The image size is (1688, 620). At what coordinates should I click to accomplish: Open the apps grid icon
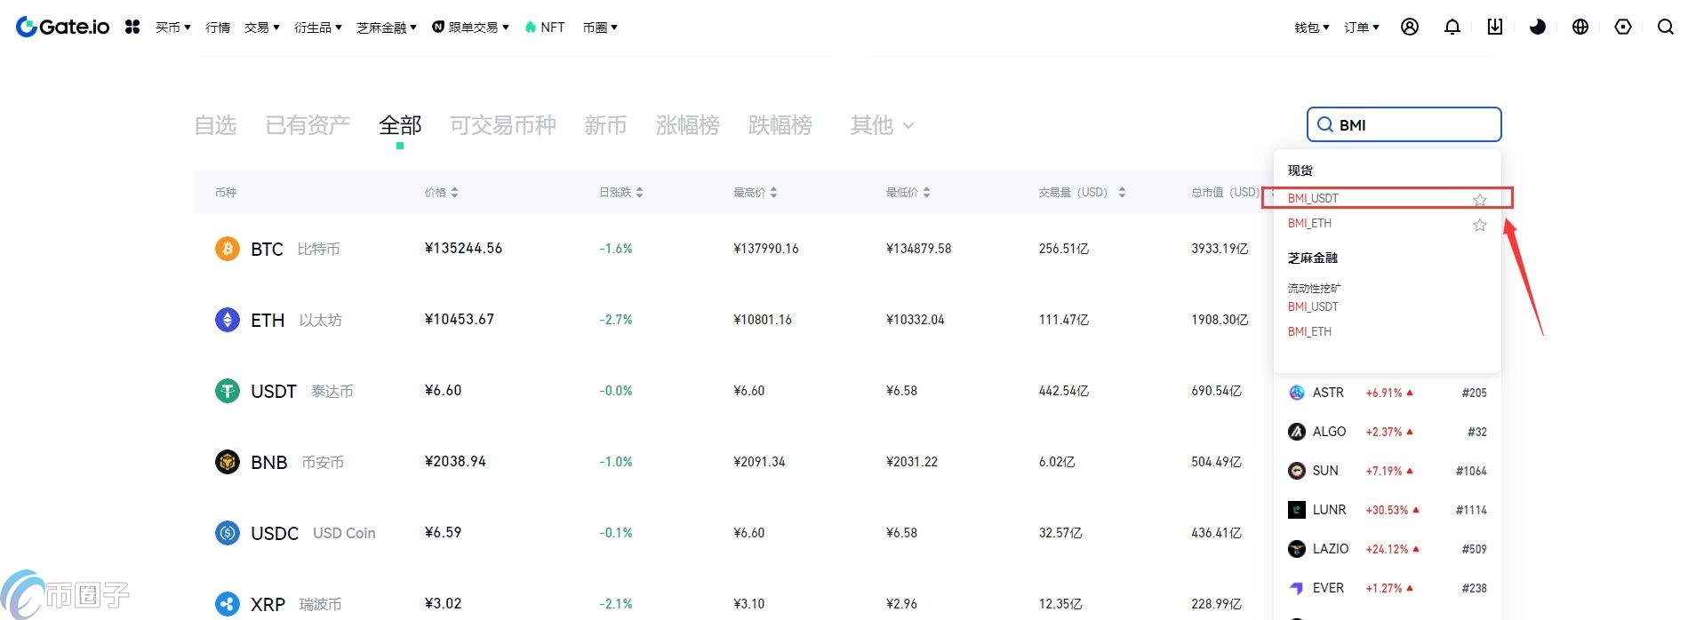point(132,27)
